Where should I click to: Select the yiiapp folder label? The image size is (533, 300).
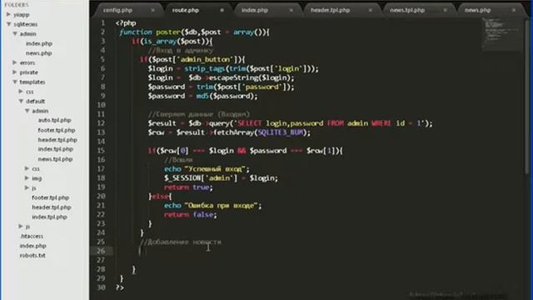click(22, 15)
